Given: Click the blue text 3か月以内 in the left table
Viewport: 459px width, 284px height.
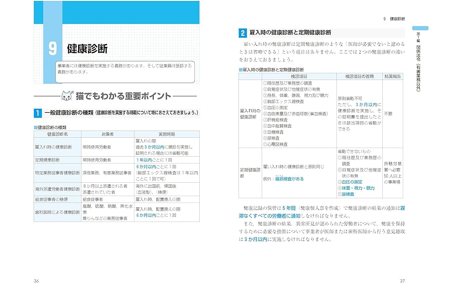Looking at the screenshot, I should point(154,147).
